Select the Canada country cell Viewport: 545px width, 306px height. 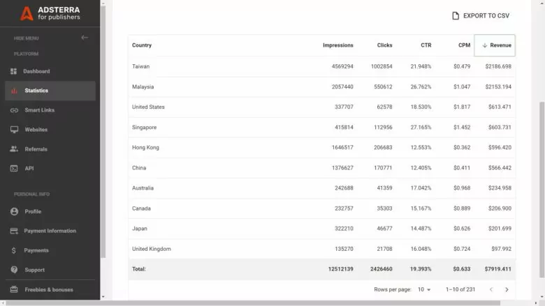coord(141,208)
